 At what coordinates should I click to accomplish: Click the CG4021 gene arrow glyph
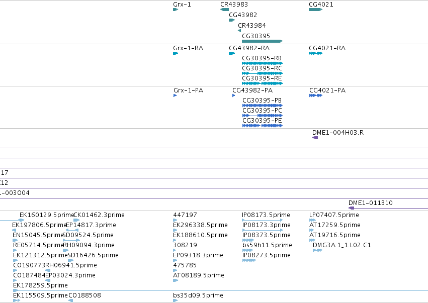click(x=315, y=10)
